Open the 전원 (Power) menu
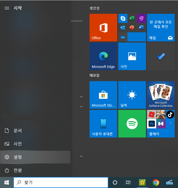Screen dimensions: 178x188 coord(35,170)
